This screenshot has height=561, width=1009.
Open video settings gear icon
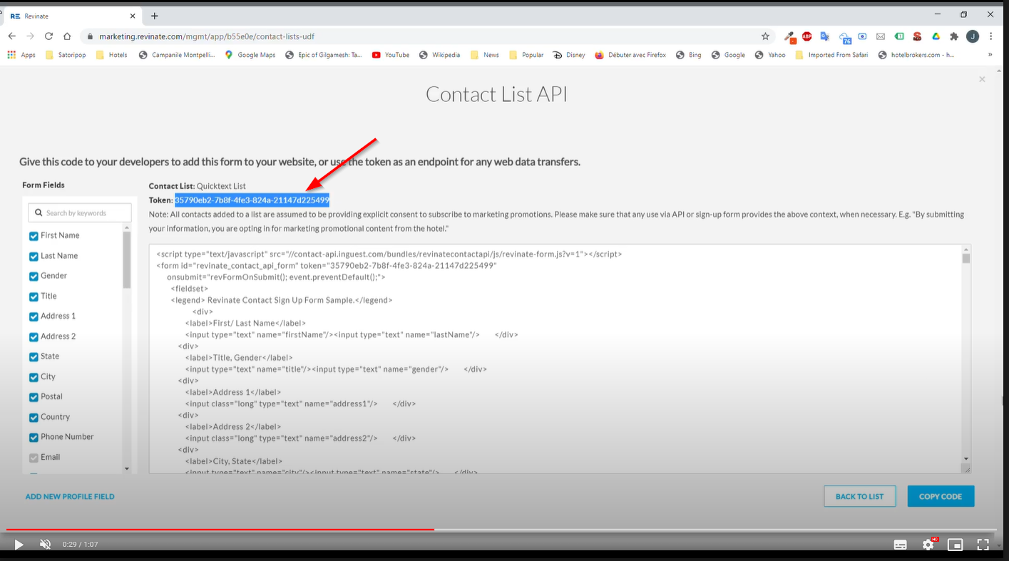point(928,545)
